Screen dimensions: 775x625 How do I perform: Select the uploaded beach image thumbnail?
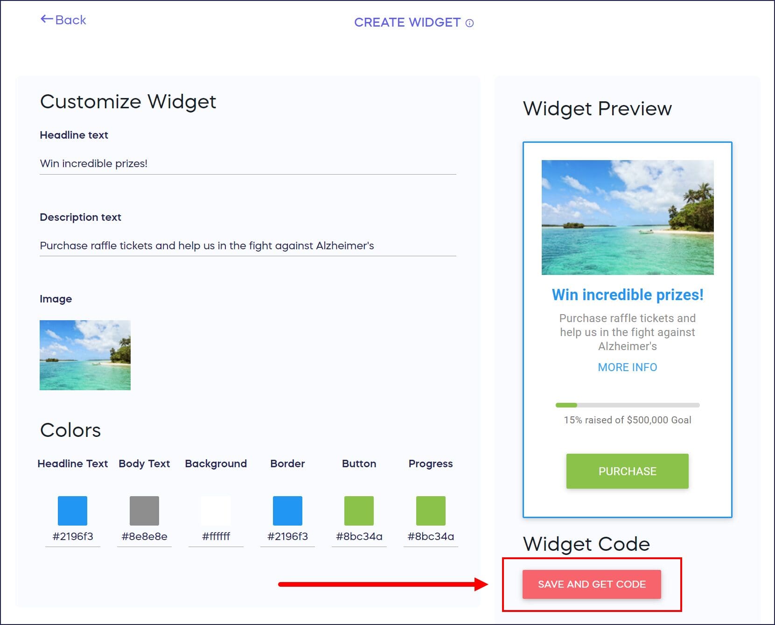tap(85, 355)
